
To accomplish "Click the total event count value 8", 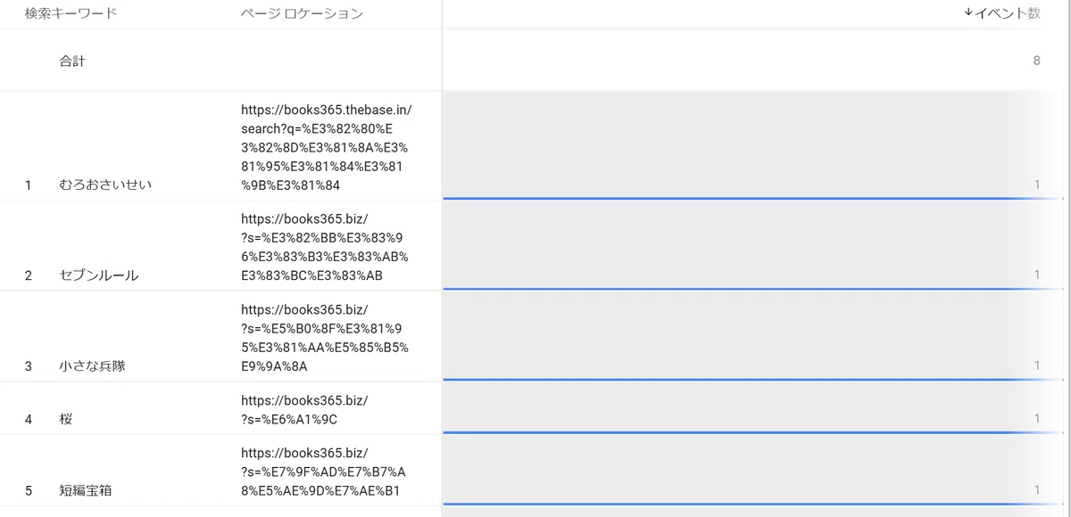I will point(1036,61).
